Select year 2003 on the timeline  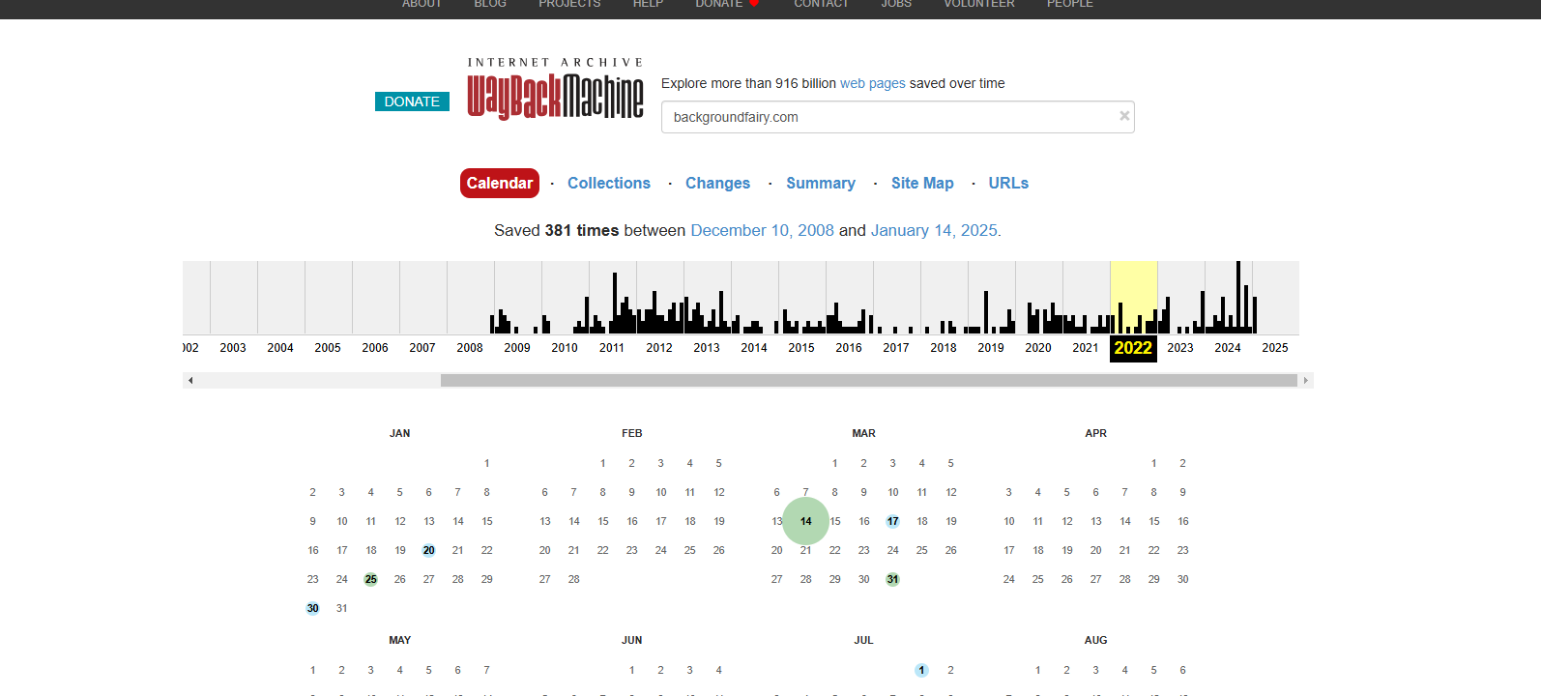point(233,348)
